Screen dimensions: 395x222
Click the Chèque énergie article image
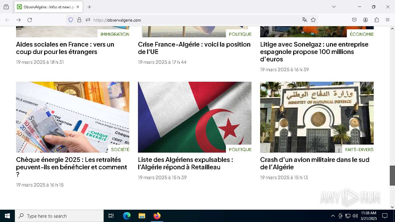[x=73, y=117]
